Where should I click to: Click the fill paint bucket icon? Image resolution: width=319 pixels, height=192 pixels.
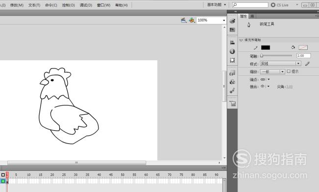[293, 48]
